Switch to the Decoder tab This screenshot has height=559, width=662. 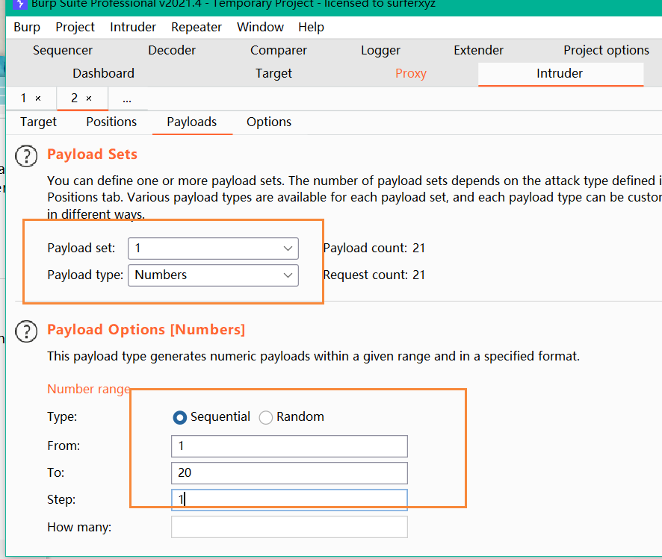tap(172, 50)
